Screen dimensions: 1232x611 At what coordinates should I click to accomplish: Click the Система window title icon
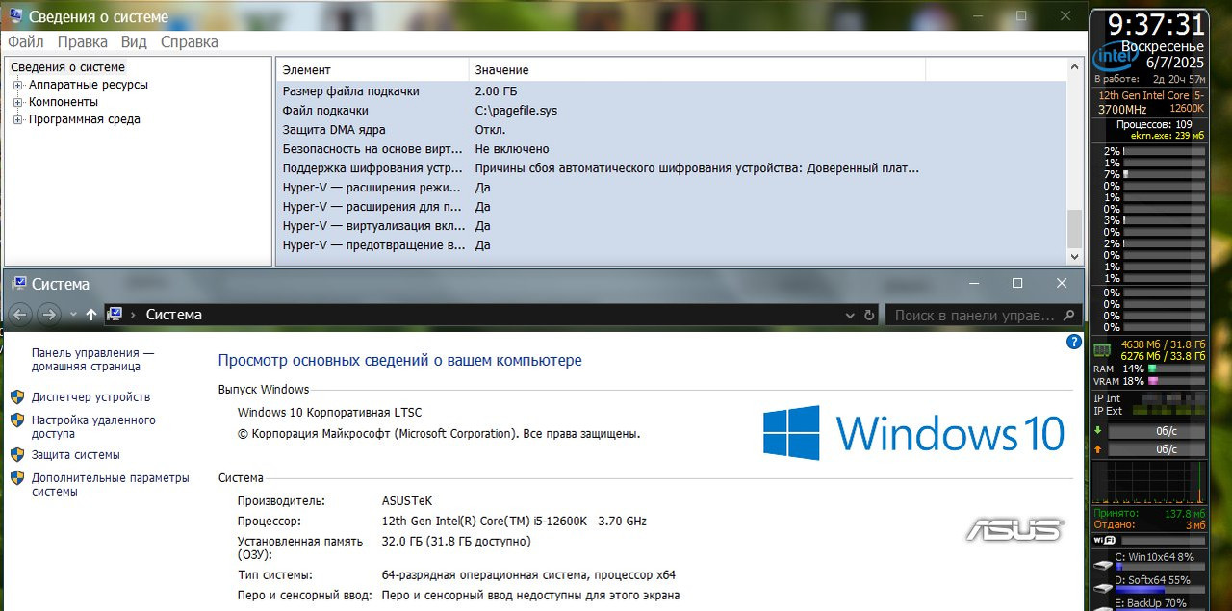point(18,284)
